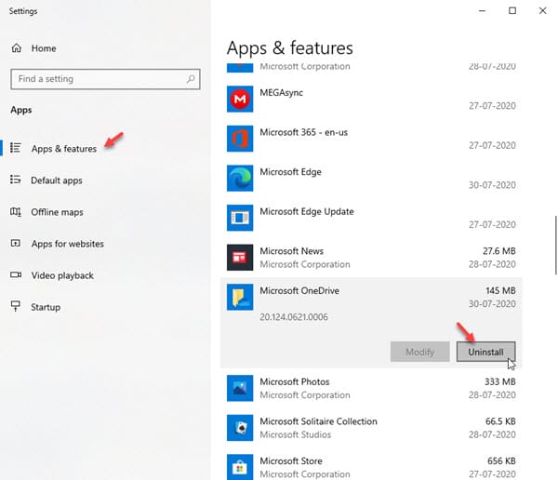Select the Microsoft Photos entry
The image size is (558, 480).
coord(371,388)
